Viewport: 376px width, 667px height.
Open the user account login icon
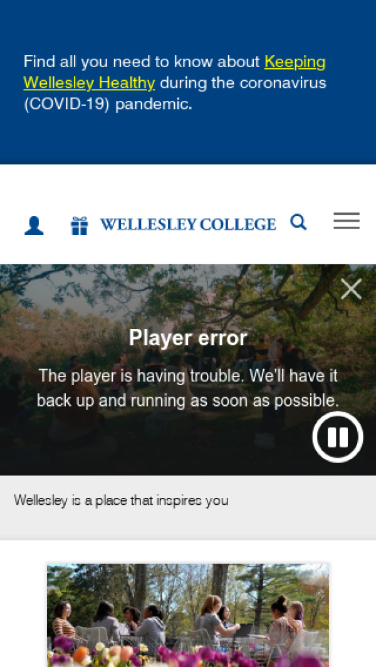click(34, 225)
